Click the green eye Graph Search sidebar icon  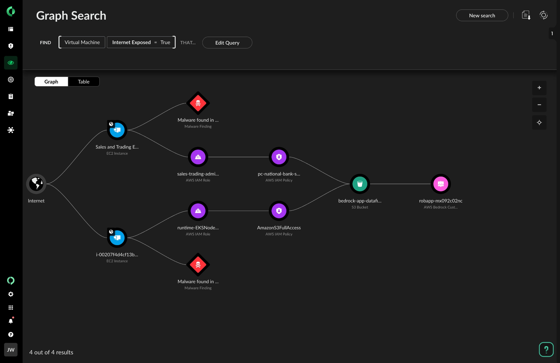point(11,63)
